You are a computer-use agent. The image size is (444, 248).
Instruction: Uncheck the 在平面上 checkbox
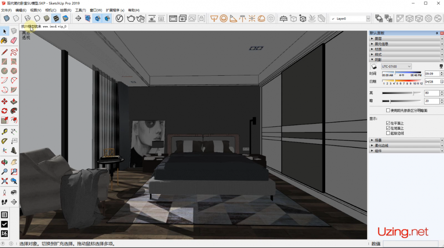[388, 123]
